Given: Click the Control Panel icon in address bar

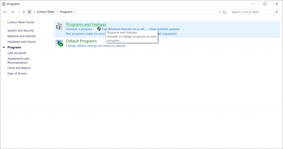Looking at the screenshot, I should [30, 12].
